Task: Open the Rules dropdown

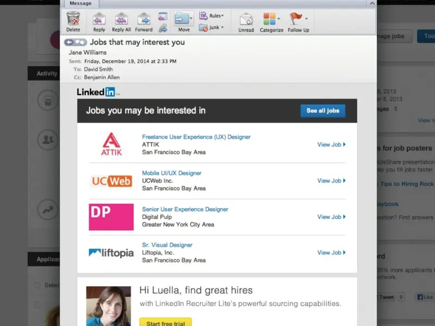Action: point(212,16)
